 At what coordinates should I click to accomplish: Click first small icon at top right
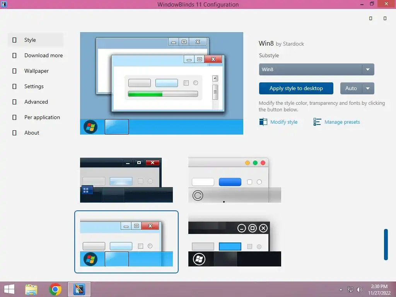(371, 18)
